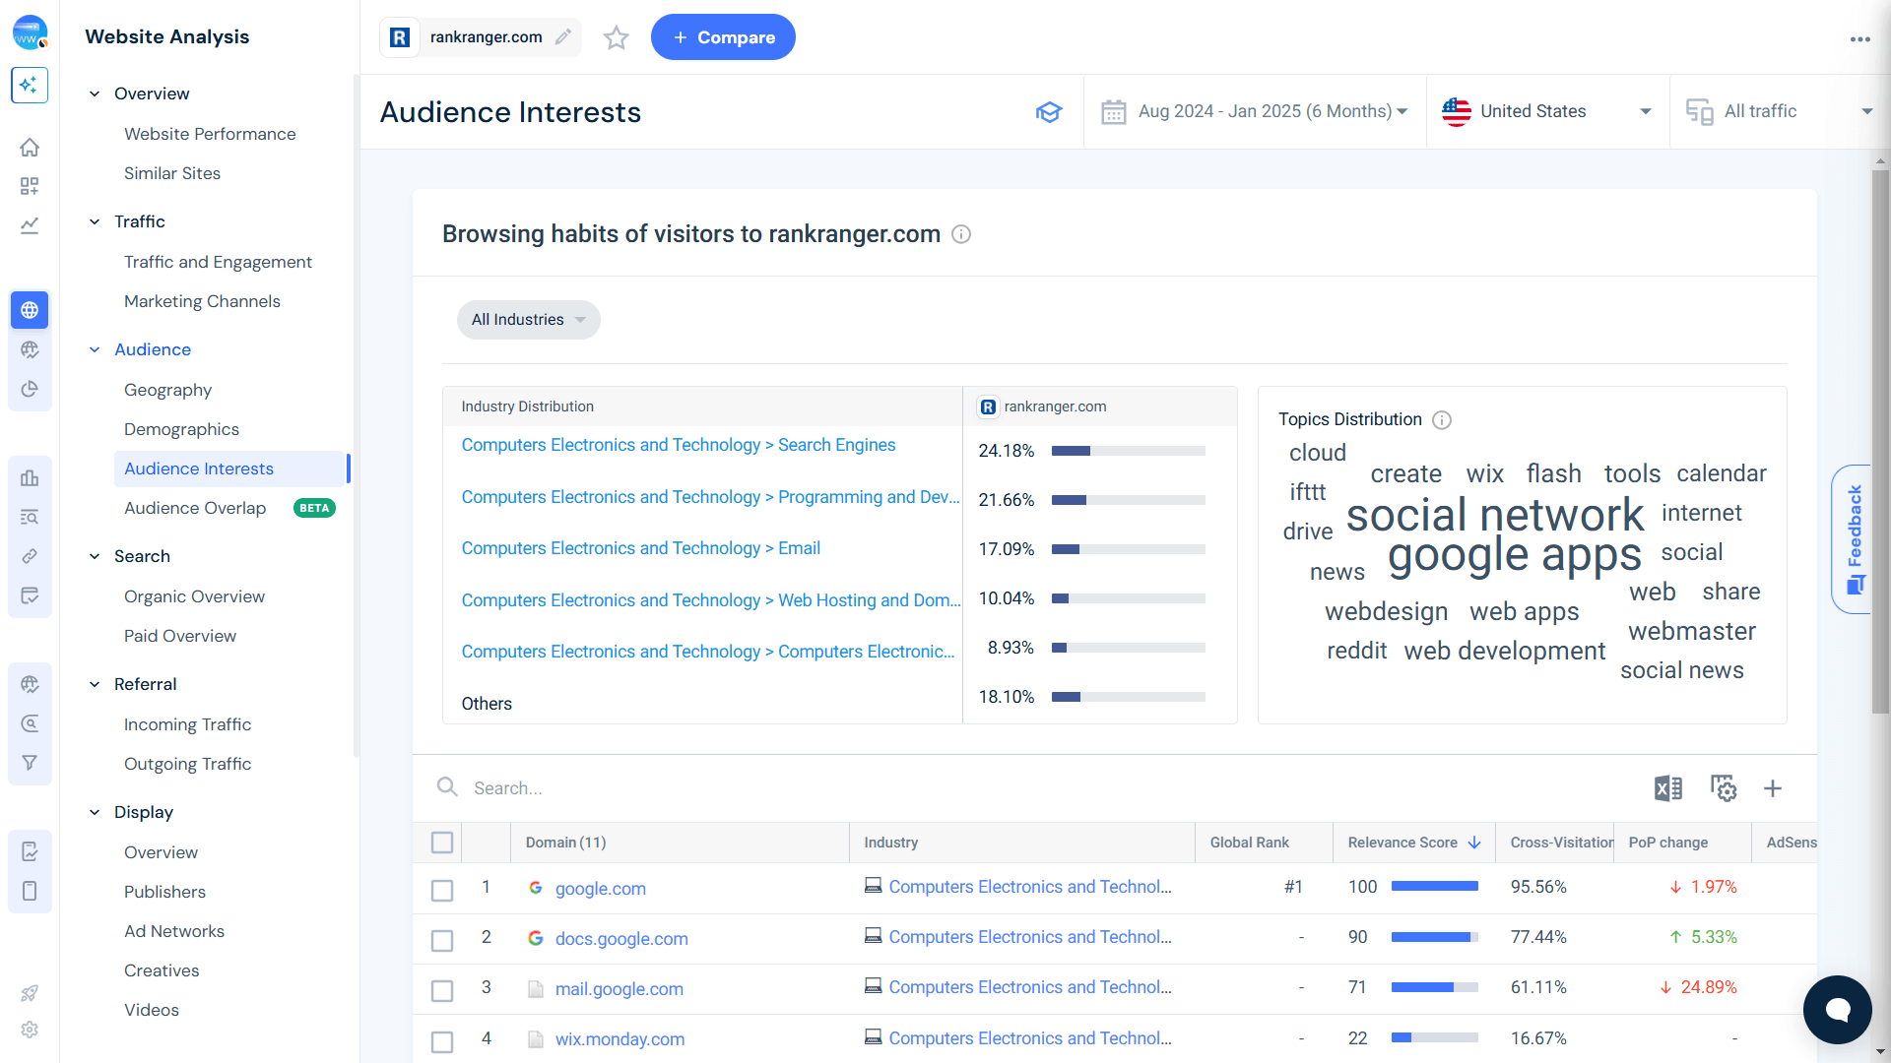Select Demographics in sidebar

pos(181,429)
